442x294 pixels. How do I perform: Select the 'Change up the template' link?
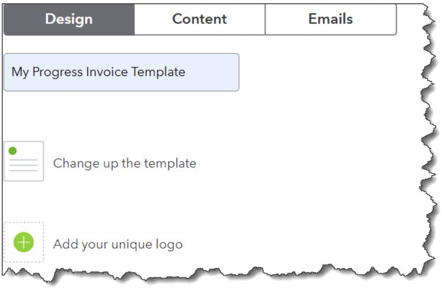click(124, 163)
